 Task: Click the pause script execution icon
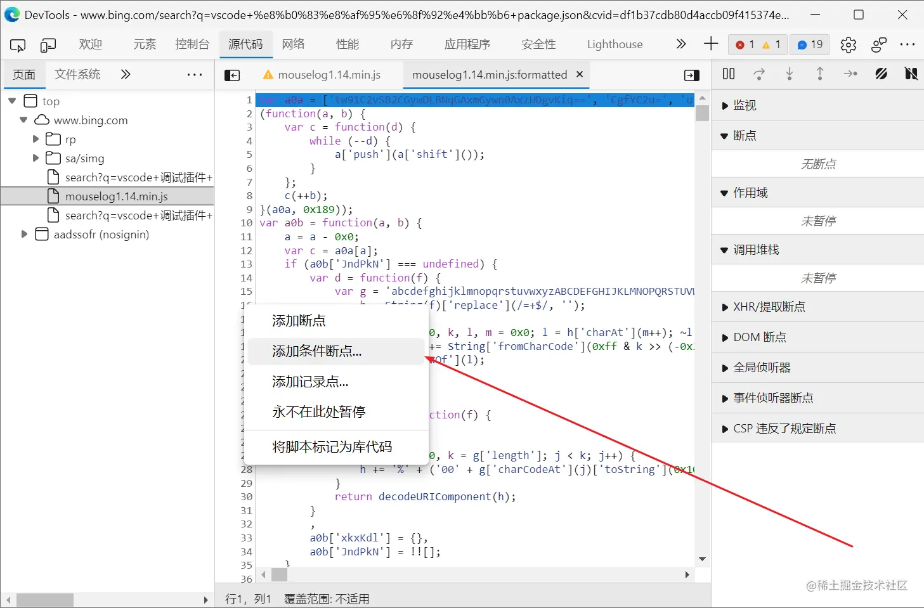(x=729, y=74)
